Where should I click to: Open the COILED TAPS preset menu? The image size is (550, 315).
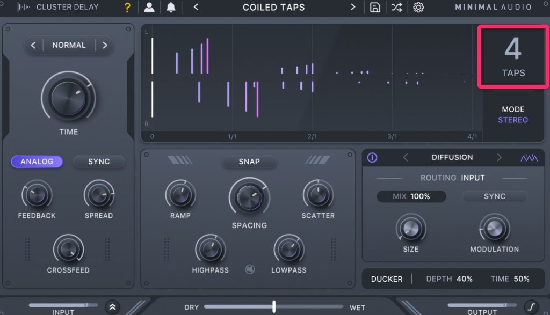pyautogui.click(x=273, y=8)
